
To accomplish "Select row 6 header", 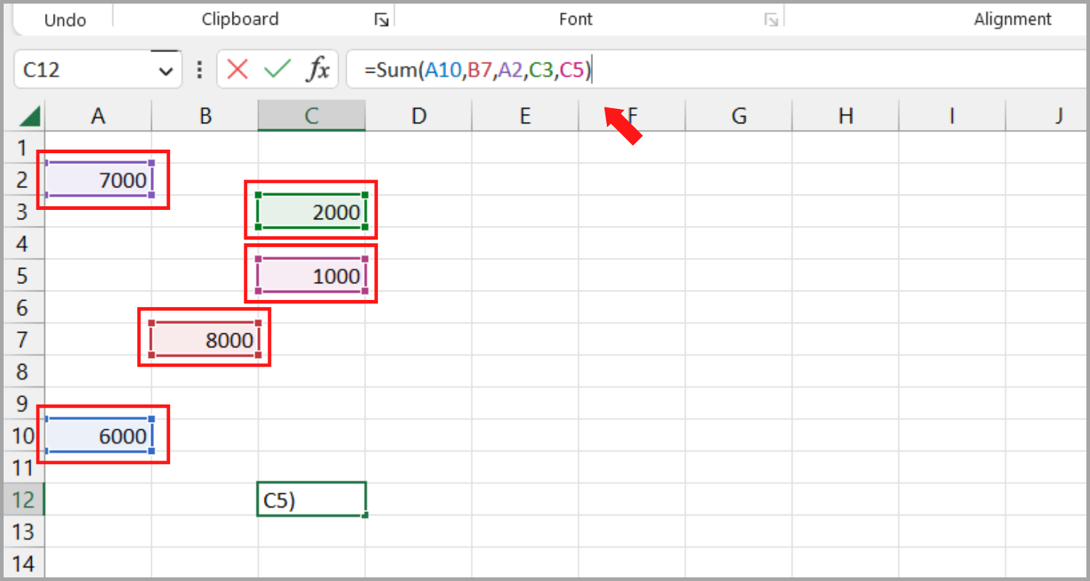I will point(24,307).
